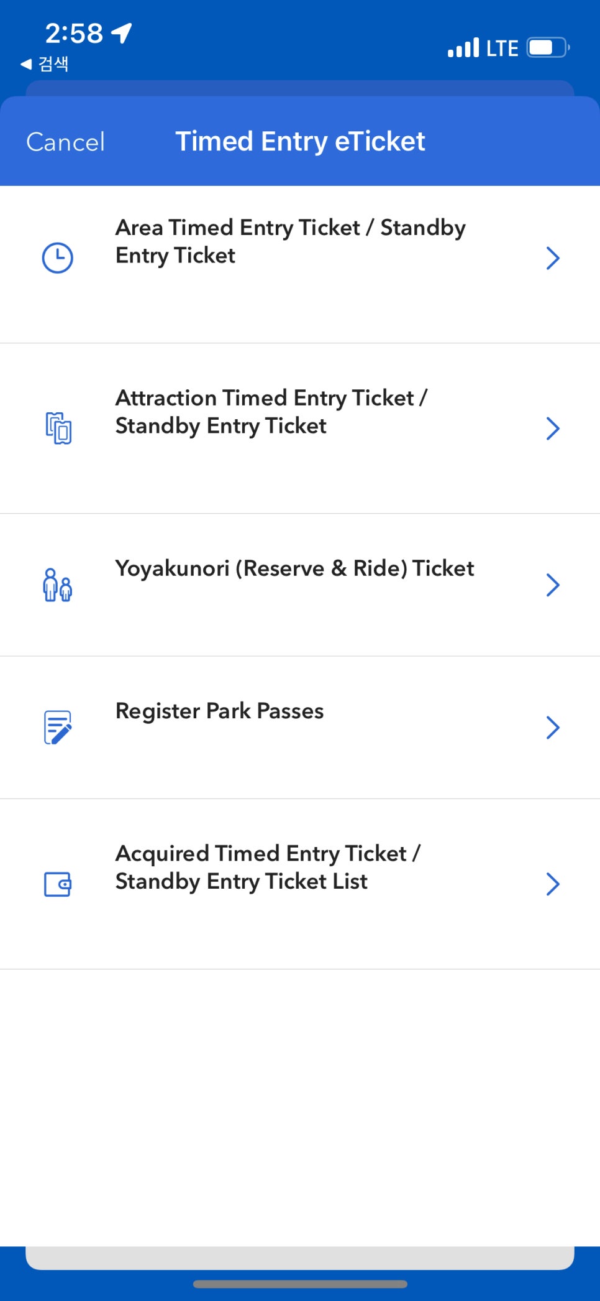This screenshot has height=1301, width=600.
Task: Tap the clock icon for Area Timed Entry
Action: (x=57, y=257)
